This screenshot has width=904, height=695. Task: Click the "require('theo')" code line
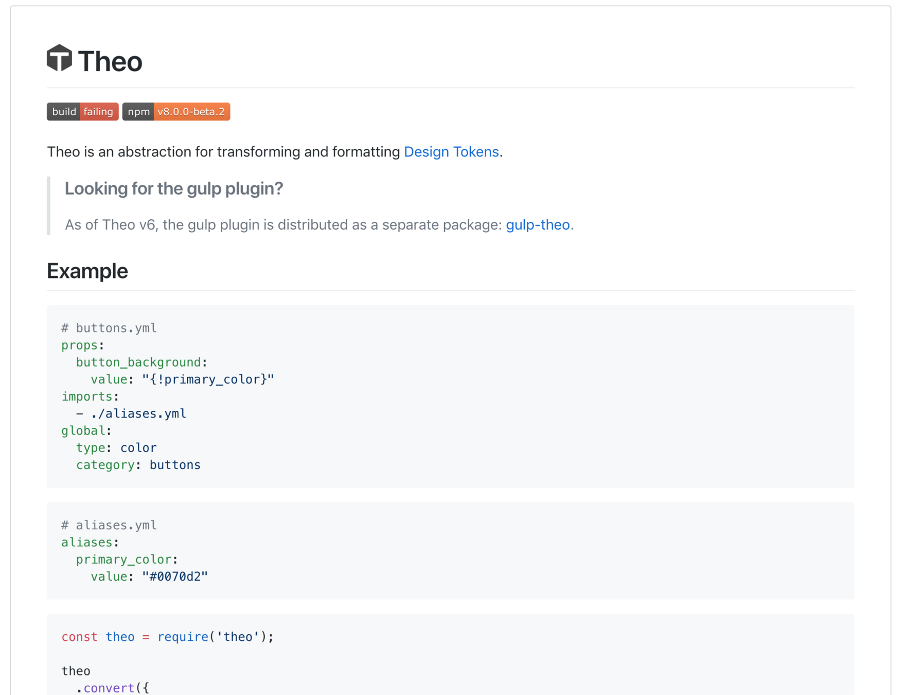(x=168, y=637)
